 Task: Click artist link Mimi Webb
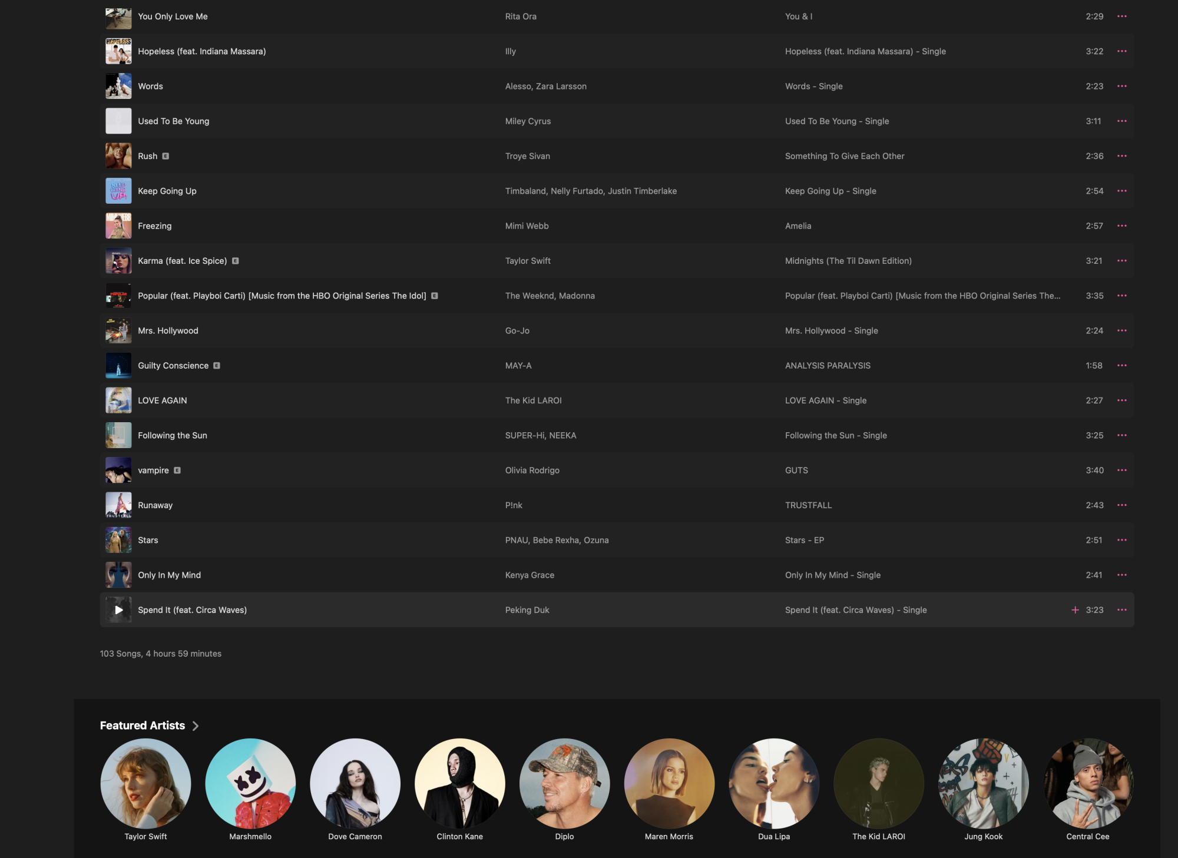coord(527,226)
